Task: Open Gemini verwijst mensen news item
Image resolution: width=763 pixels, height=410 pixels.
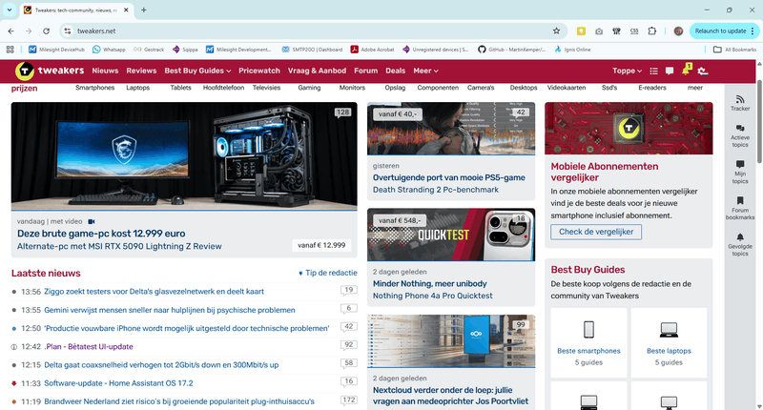Action: [170, 310]
